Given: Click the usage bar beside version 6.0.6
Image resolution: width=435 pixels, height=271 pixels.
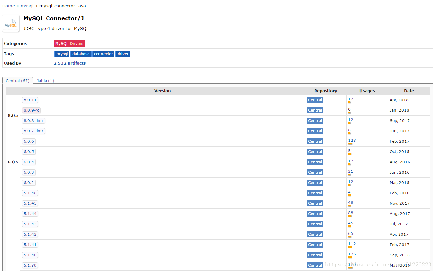Looking at the screenshot, I should tap(349, 143).
